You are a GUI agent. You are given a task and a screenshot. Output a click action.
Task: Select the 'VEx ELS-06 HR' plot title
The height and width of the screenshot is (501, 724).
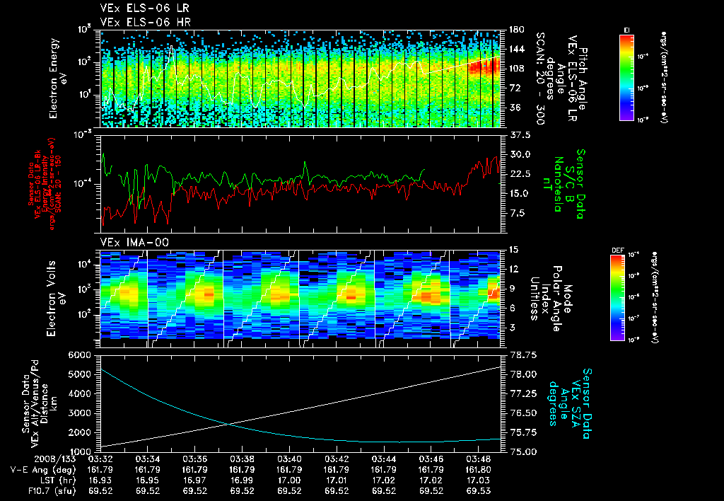pos(146,22)
